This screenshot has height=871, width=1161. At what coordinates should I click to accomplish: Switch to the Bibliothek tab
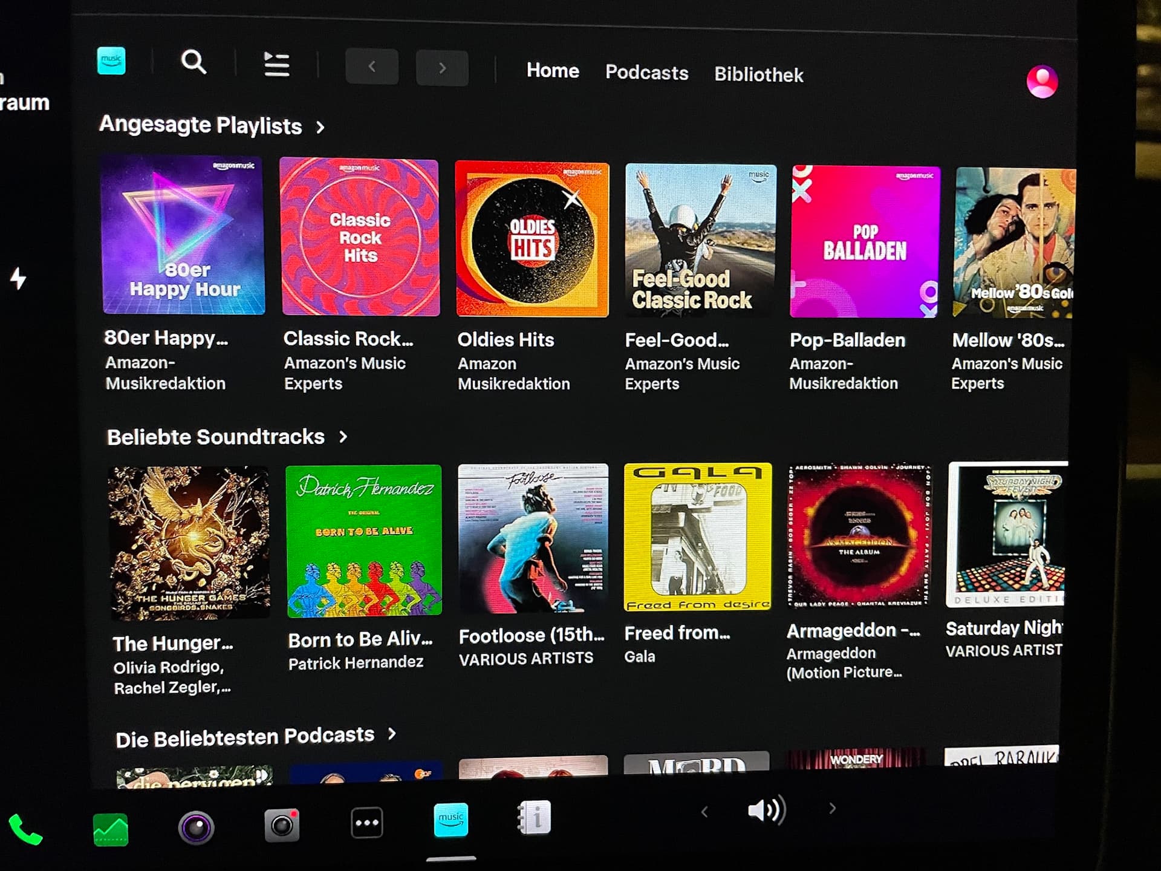[759, 74]
